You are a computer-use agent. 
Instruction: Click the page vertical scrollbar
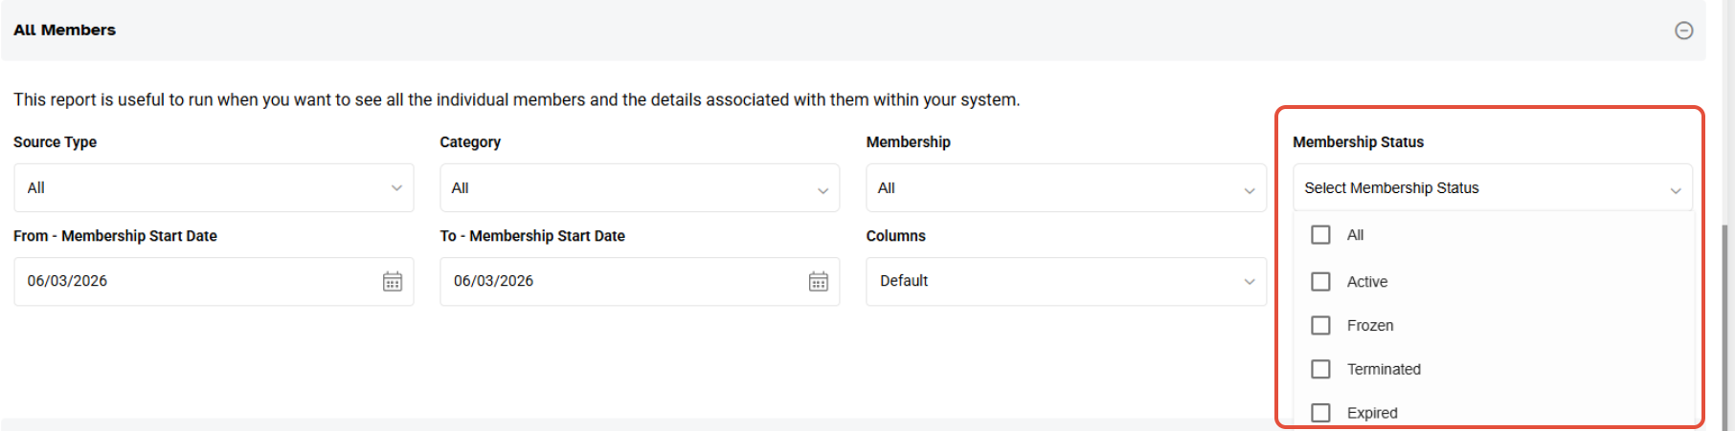coord(1725,325)
